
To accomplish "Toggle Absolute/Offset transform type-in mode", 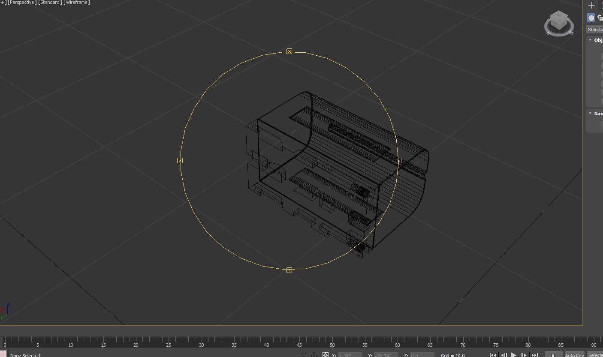I will tap(326, 355).
